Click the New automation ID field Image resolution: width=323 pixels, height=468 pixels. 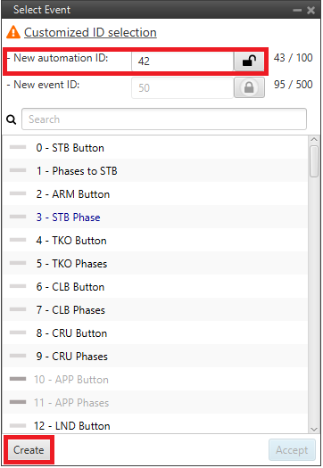182,62
